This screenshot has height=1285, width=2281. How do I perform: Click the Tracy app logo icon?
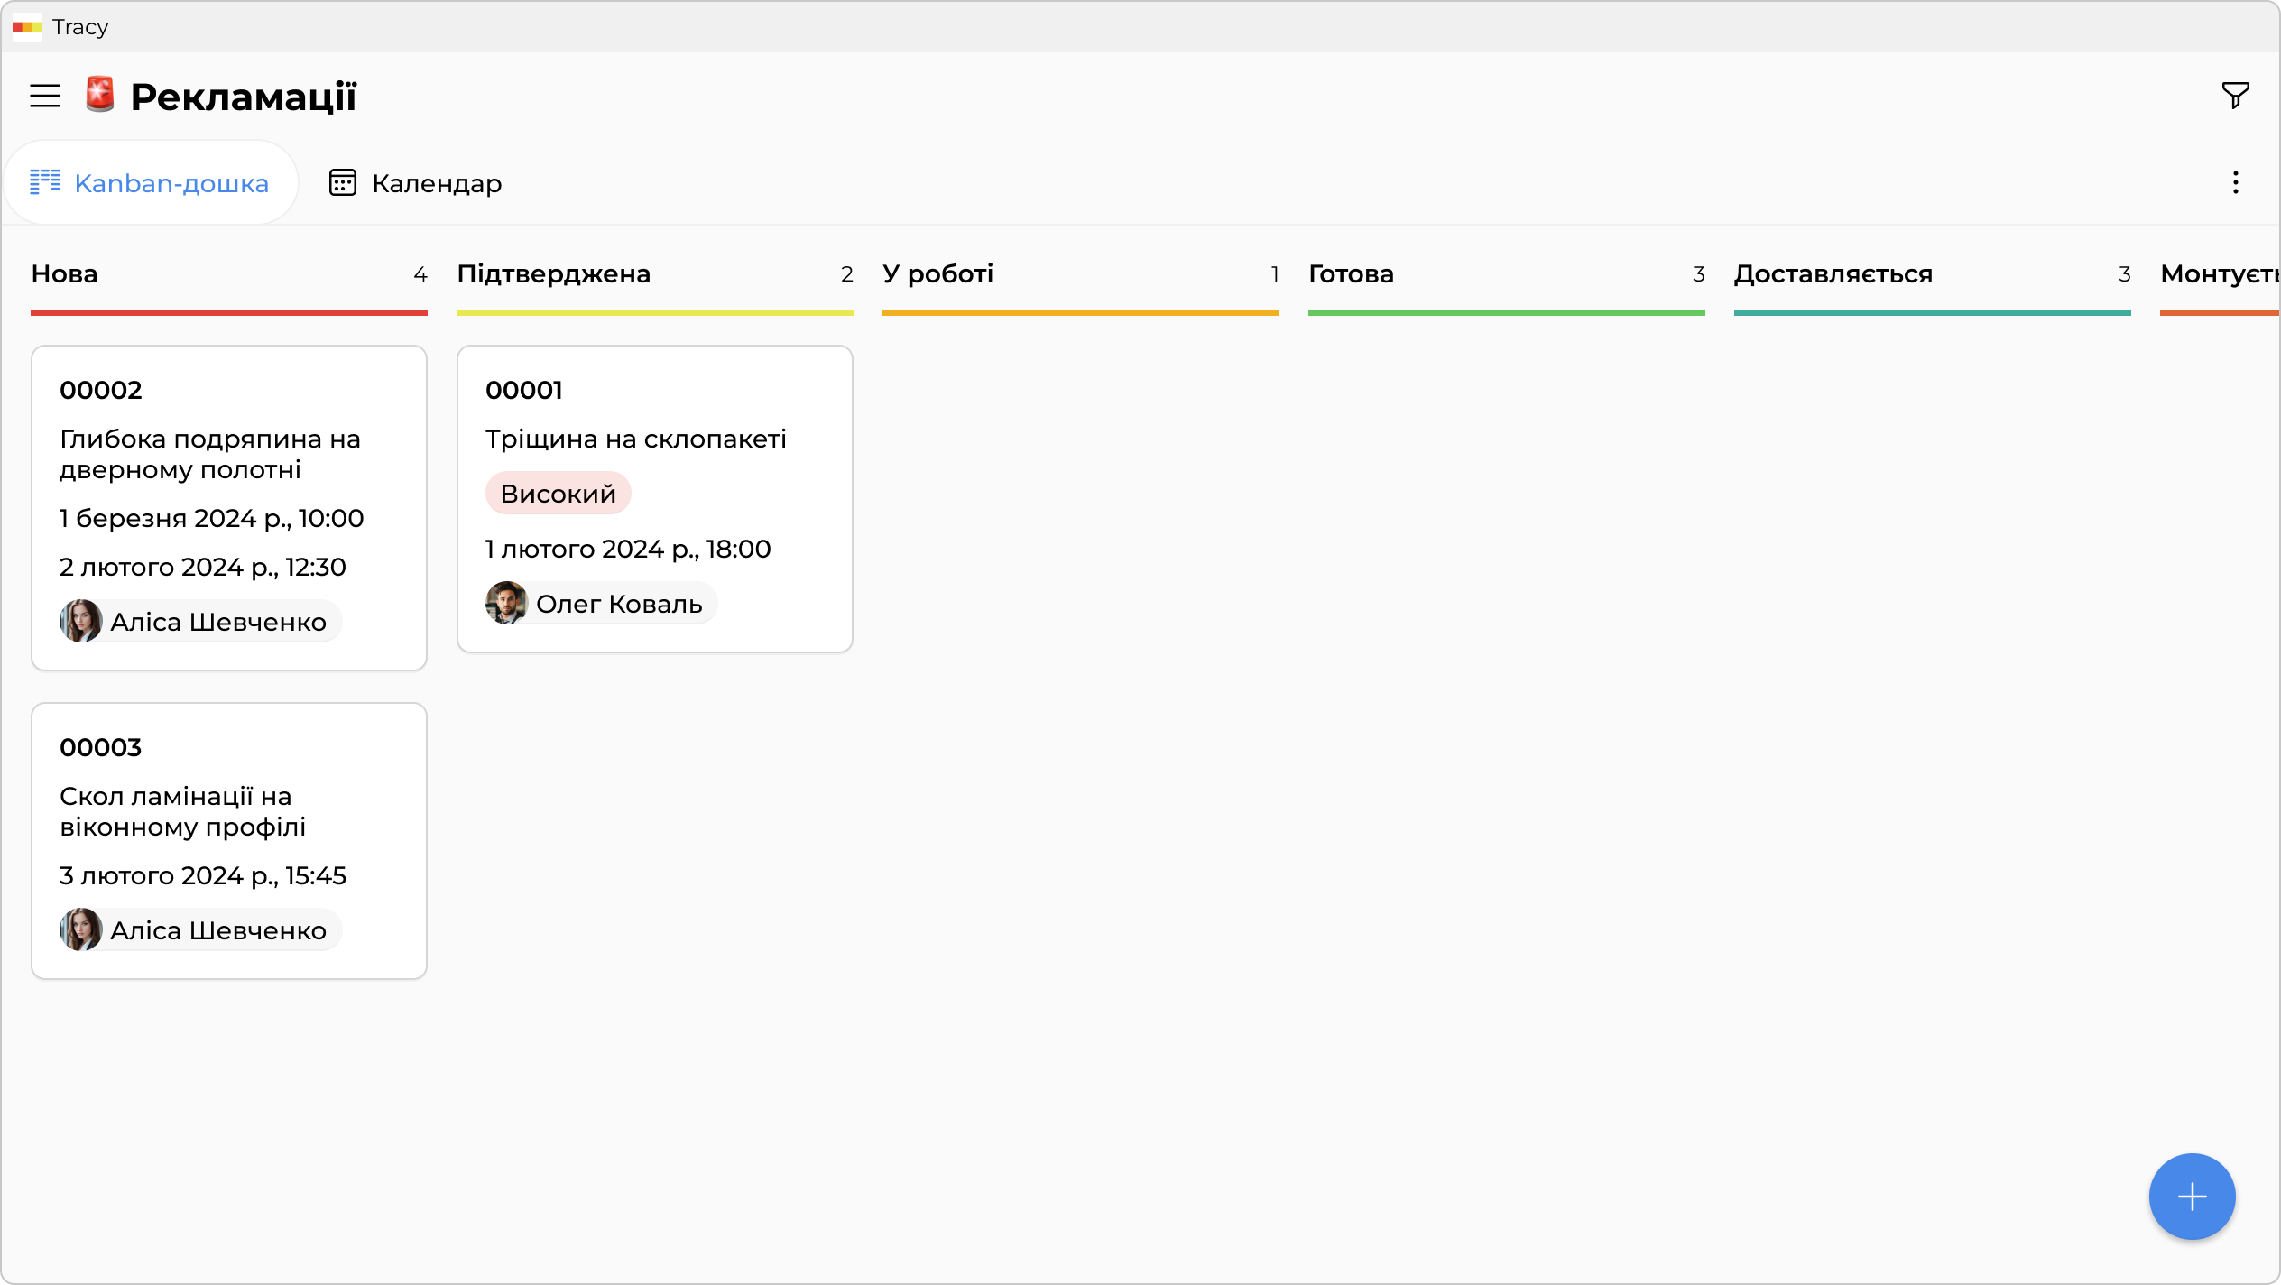(x=27, y=27)
